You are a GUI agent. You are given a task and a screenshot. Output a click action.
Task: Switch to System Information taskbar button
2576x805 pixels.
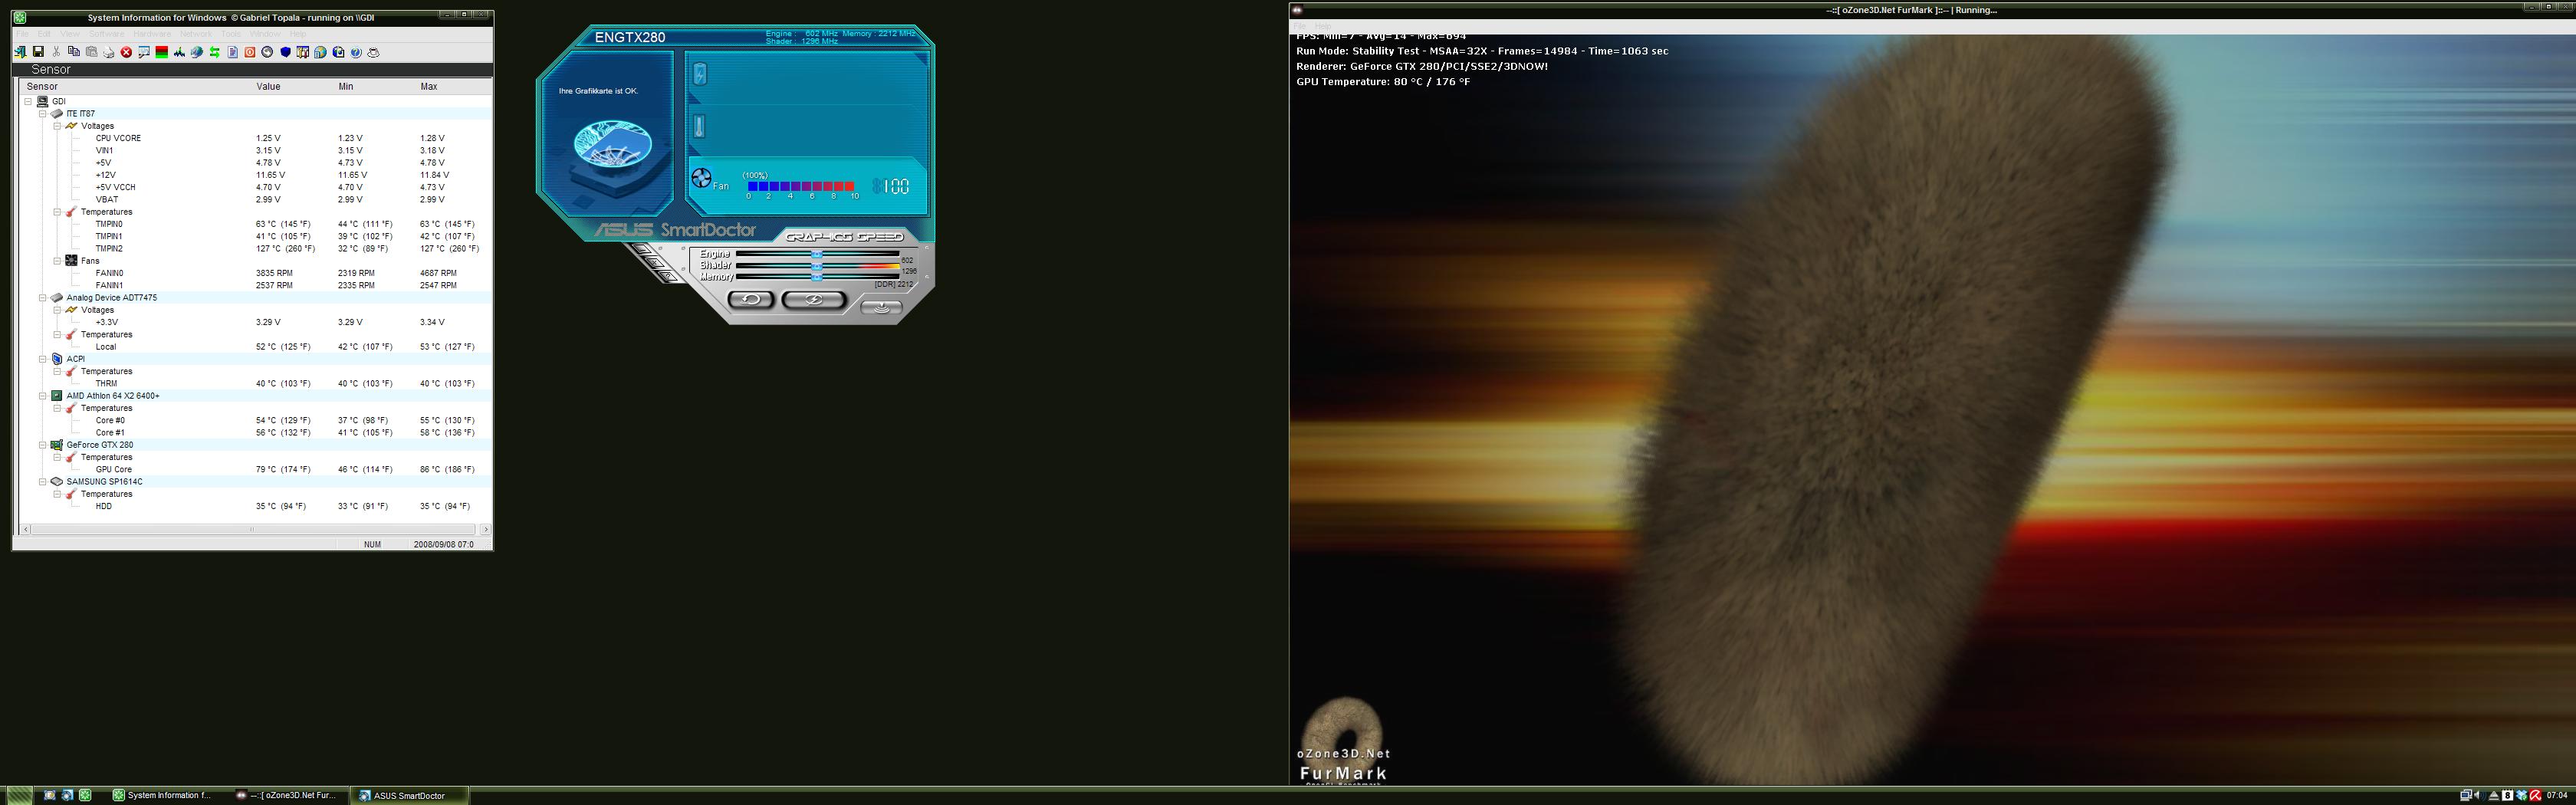click(162, 796)
